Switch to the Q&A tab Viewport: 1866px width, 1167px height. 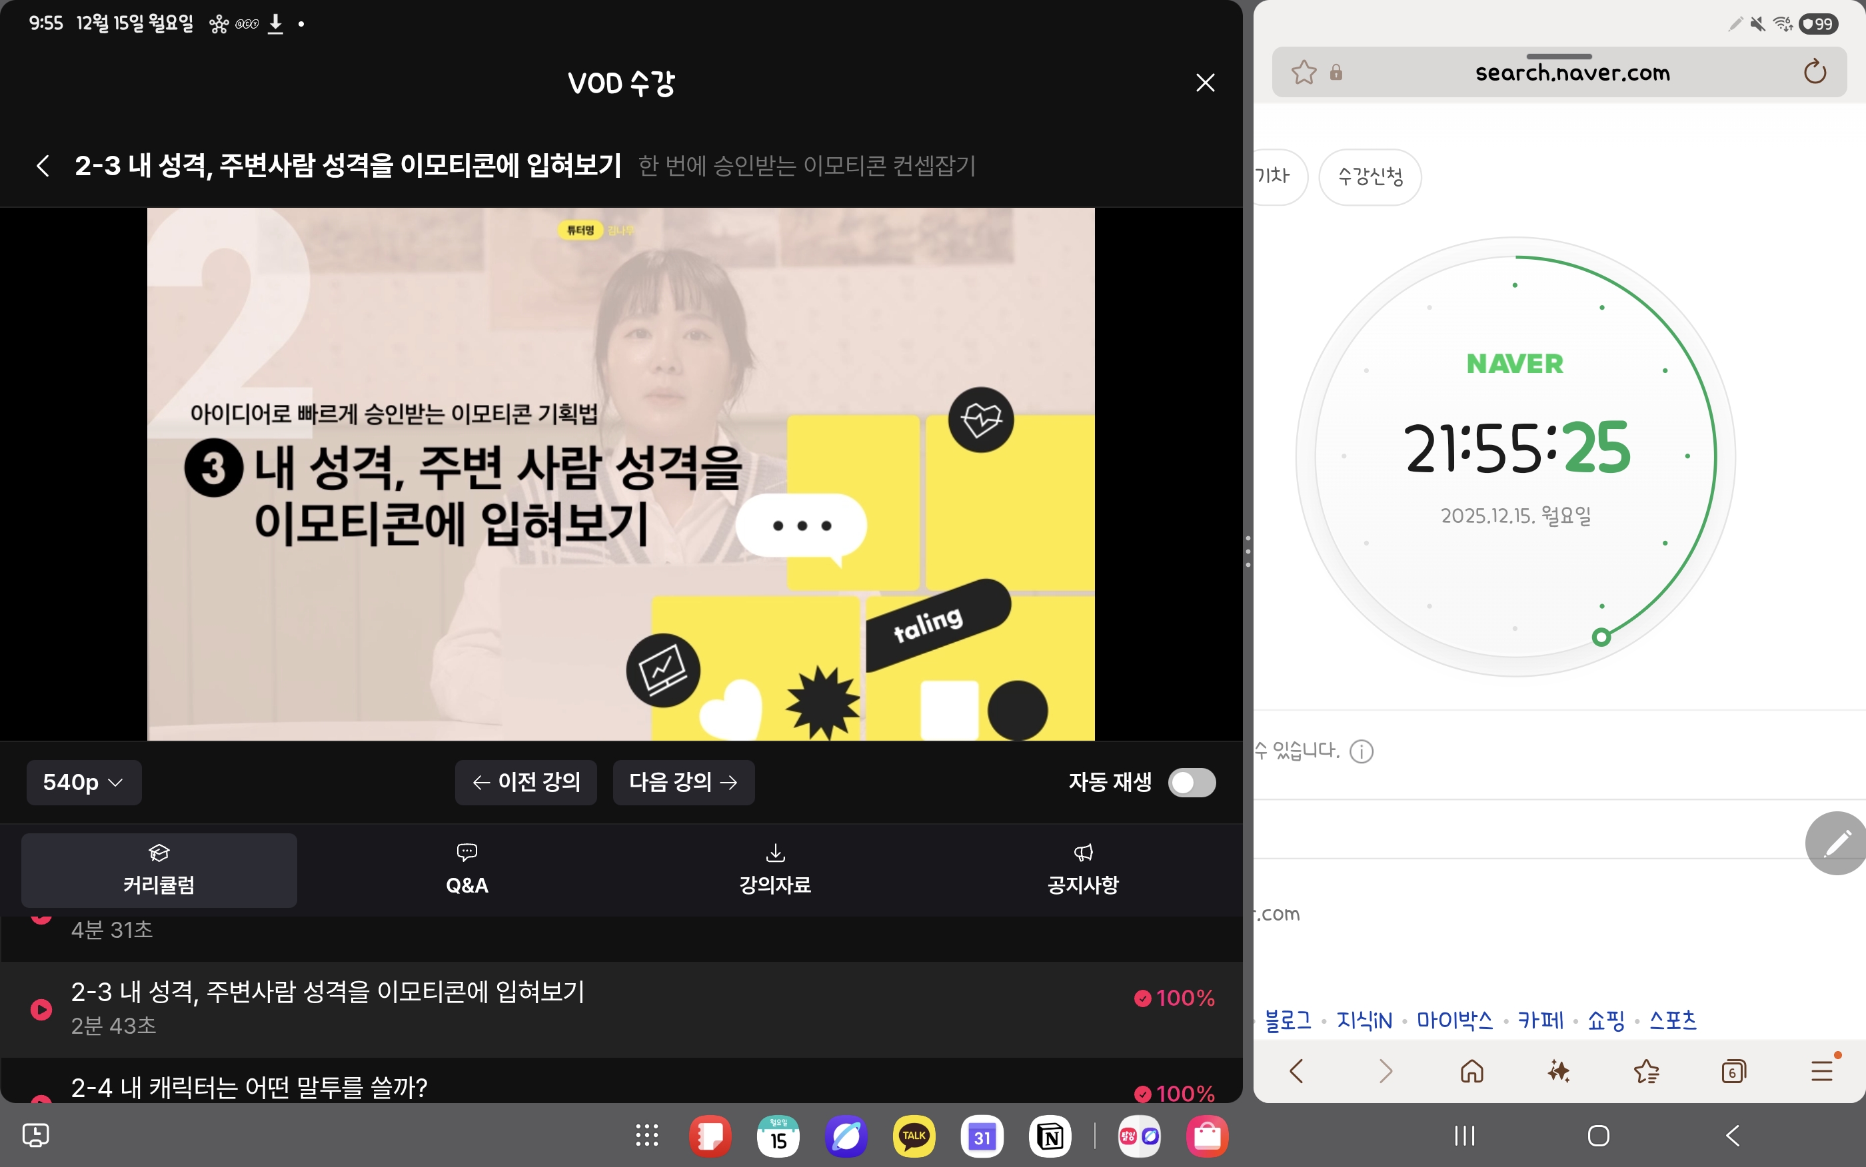(x=467, y=871)
